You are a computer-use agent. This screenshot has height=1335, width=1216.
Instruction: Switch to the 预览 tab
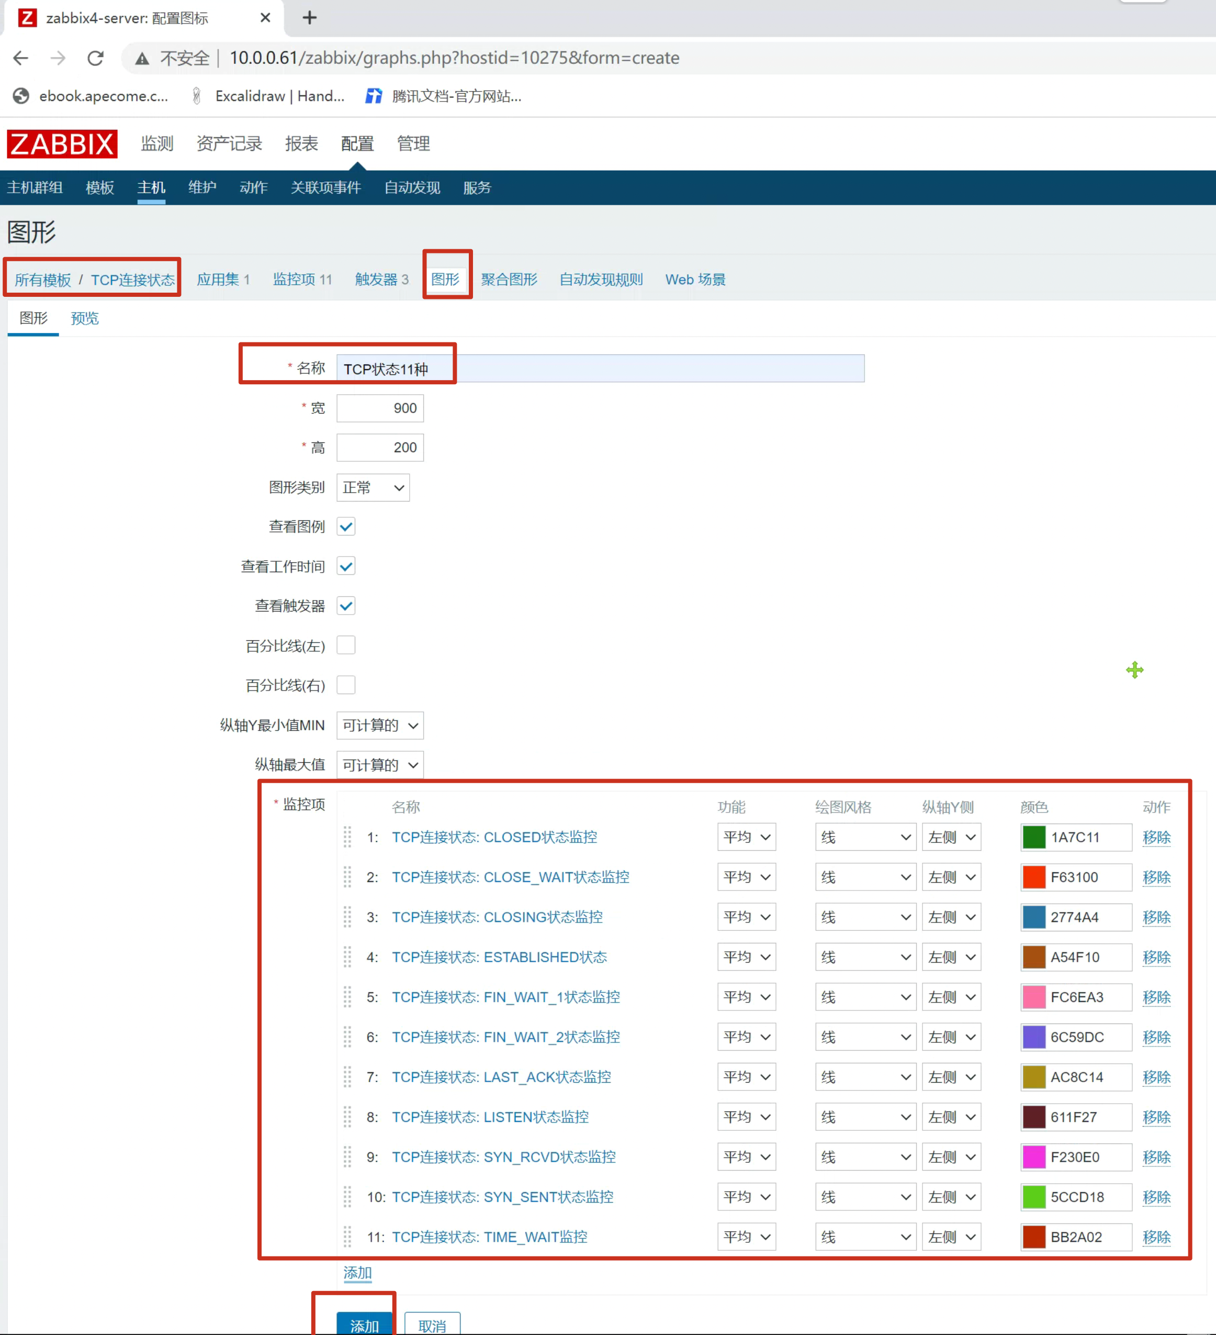pyautogui.click(x=85, y=318)
